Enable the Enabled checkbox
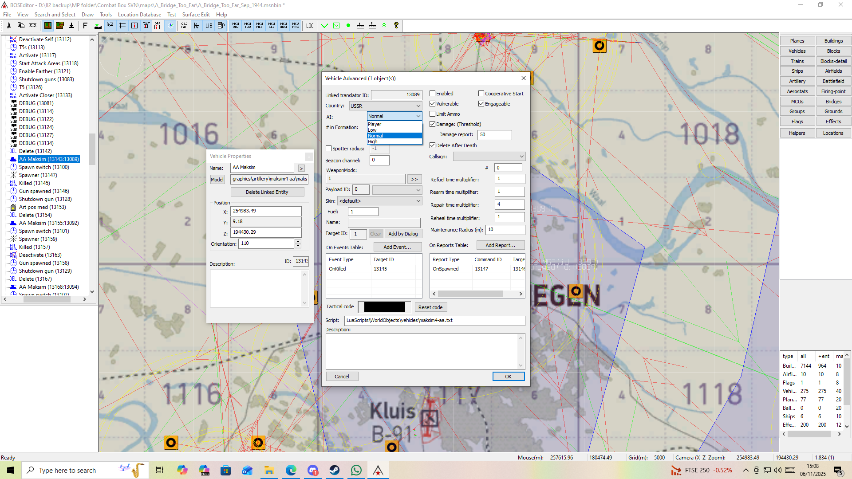 pyautogui.click(x=433, y=94)
